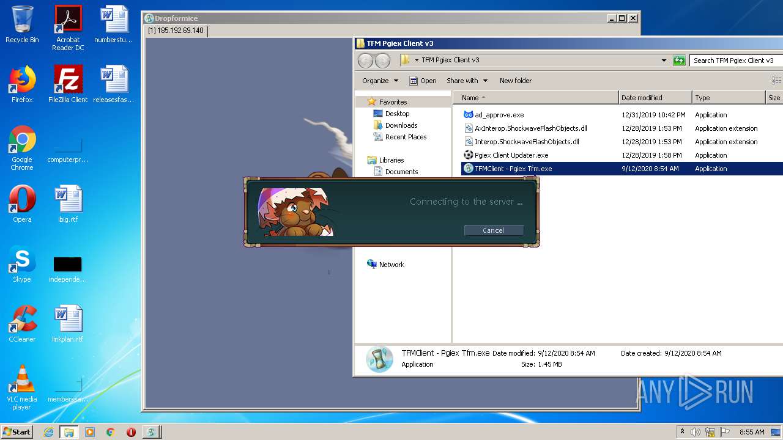The image size is (783, 440).
Task: Open Chrome from the taskbar
Action: tap(111, 432)
